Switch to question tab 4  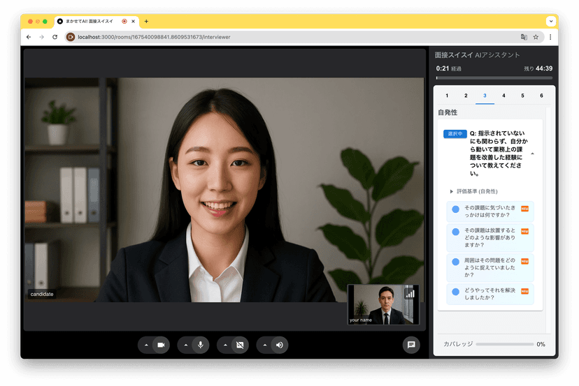[x=503, y=96]
